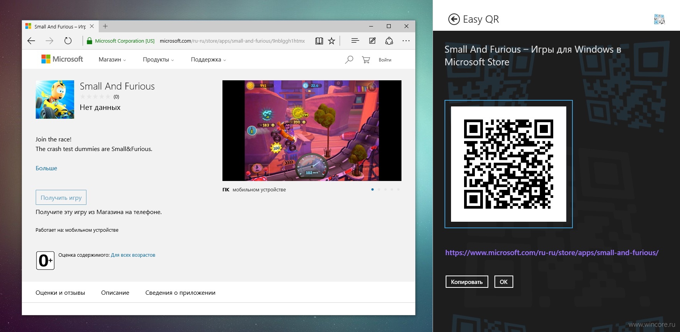
Task: Open the shopping cart
Action: coord(366,60)
